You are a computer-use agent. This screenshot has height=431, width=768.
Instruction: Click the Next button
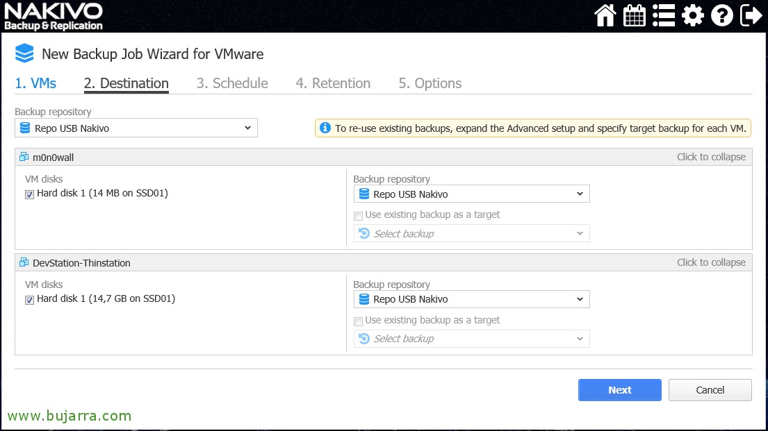click(619, 390)
